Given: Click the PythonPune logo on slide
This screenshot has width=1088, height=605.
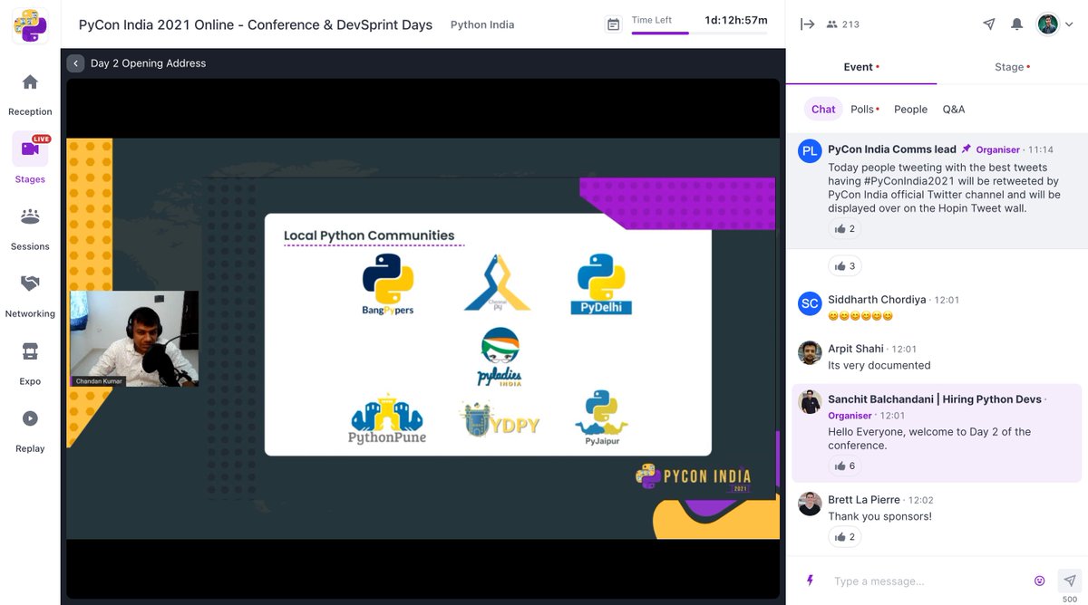Looking at the screenshot, I should (387, 419).
